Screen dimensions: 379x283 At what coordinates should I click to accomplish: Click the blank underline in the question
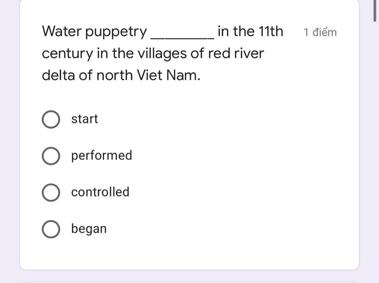pyautogui.click(x=182, y=37)
